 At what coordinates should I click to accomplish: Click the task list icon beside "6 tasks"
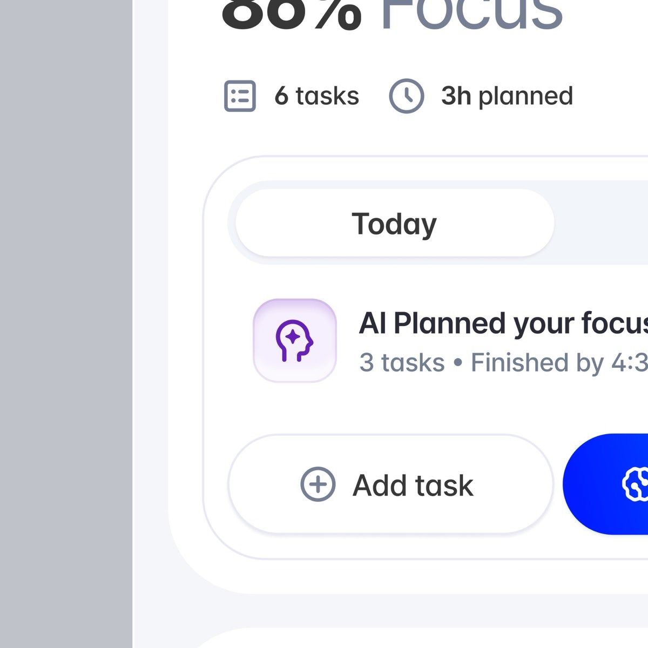point(240,96)
